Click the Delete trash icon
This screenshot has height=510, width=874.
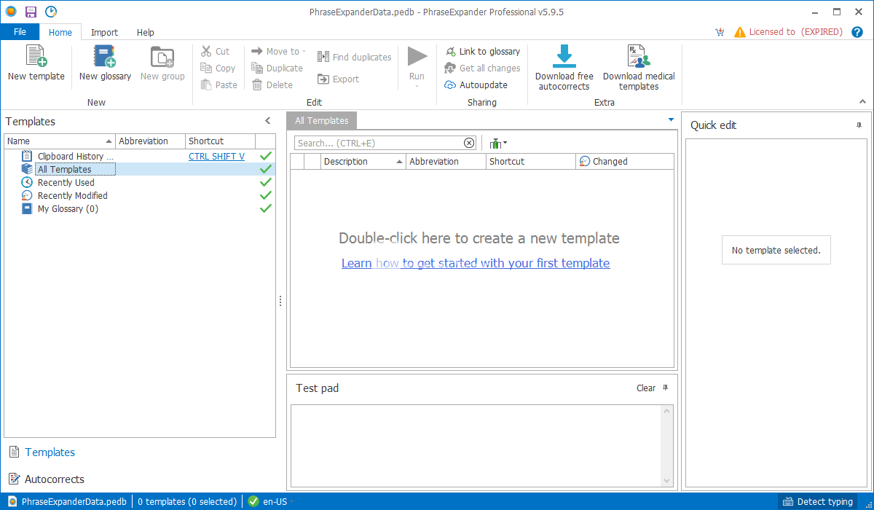256,85
